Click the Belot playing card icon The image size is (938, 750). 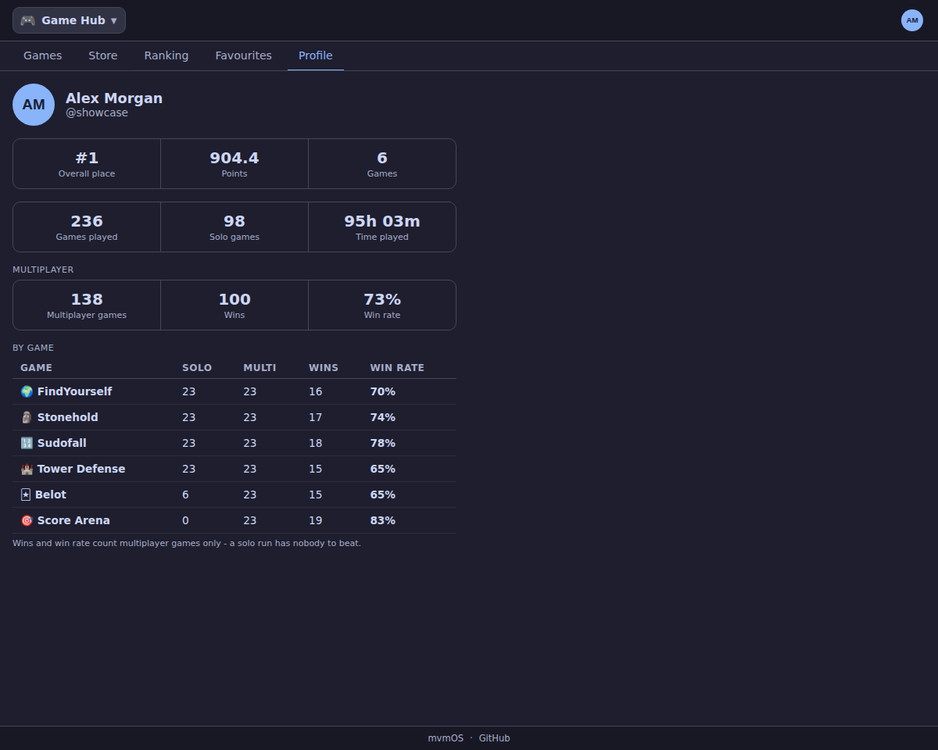pos(26,495)
